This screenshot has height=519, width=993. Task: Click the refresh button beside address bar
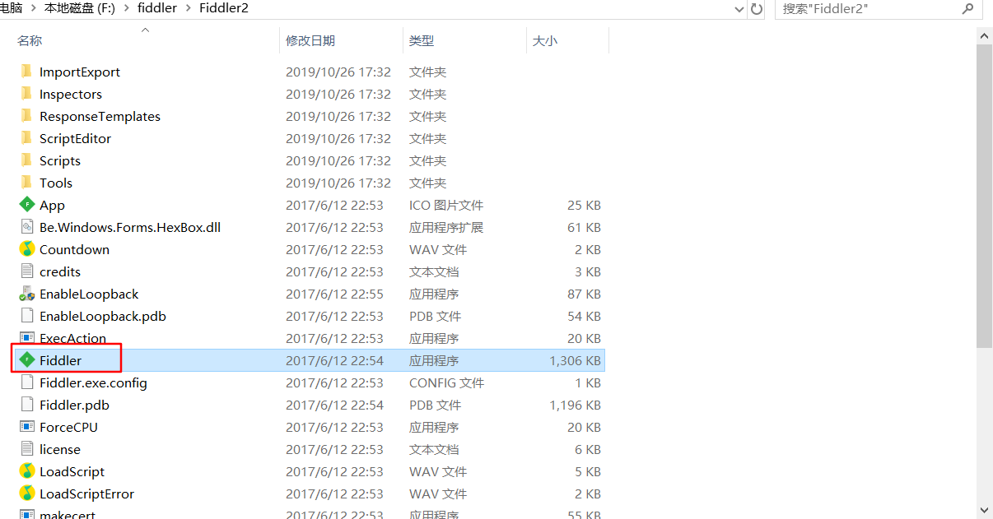click(758, 9)
